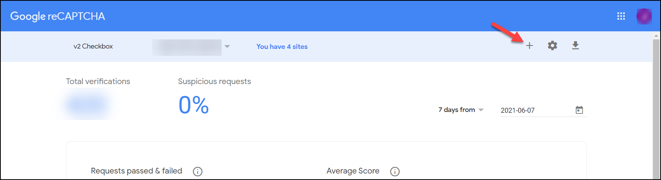661x180 pixels.
Task: Click the plus icon to add site
Action: [529, 45]
